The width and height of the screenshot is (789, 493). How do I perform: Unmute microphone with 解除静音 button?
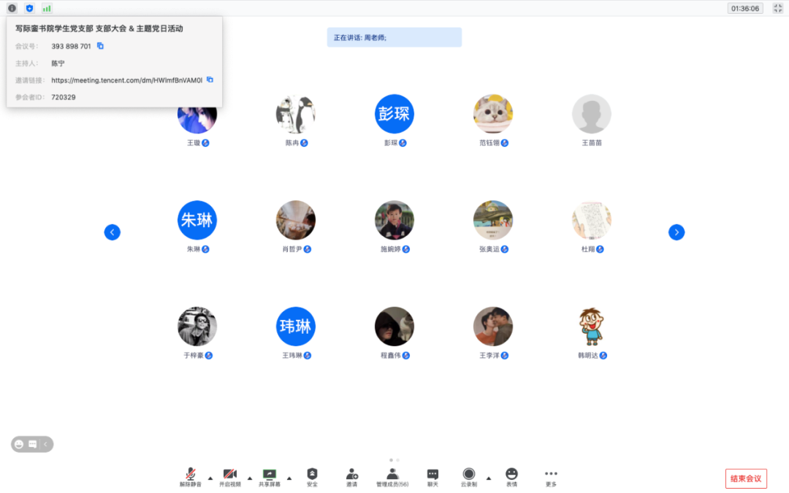point(190,475)
